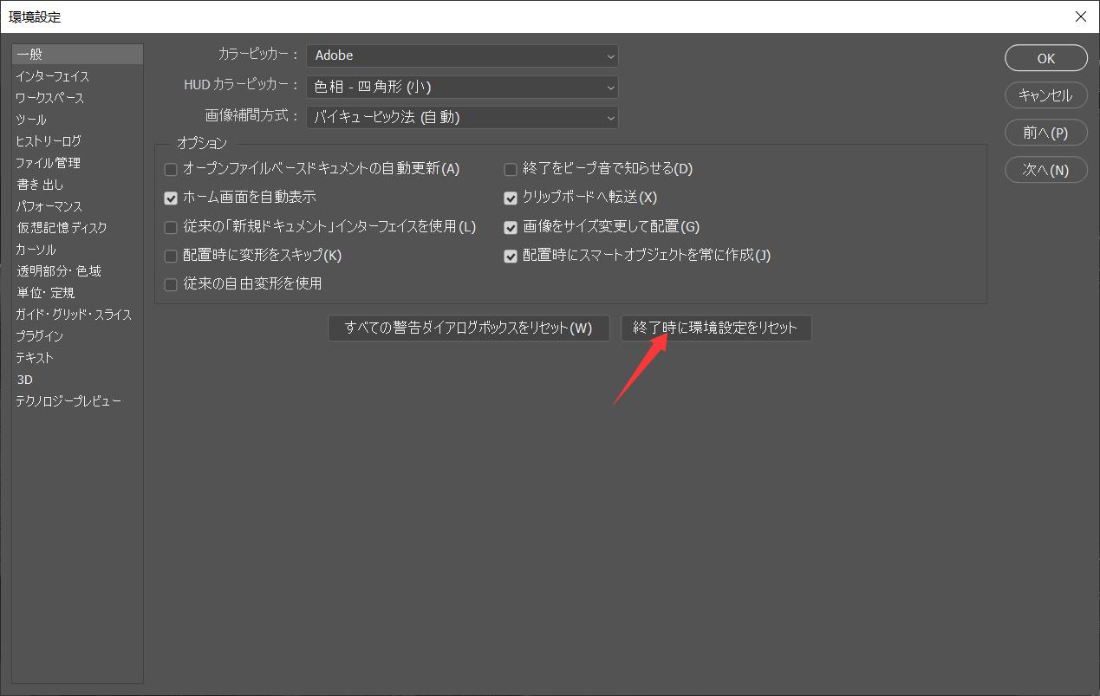Viewport: 1100px width, 696px height.
Task: Switch to the インターフェイス preferences section
Action: (x=54, y=75)
